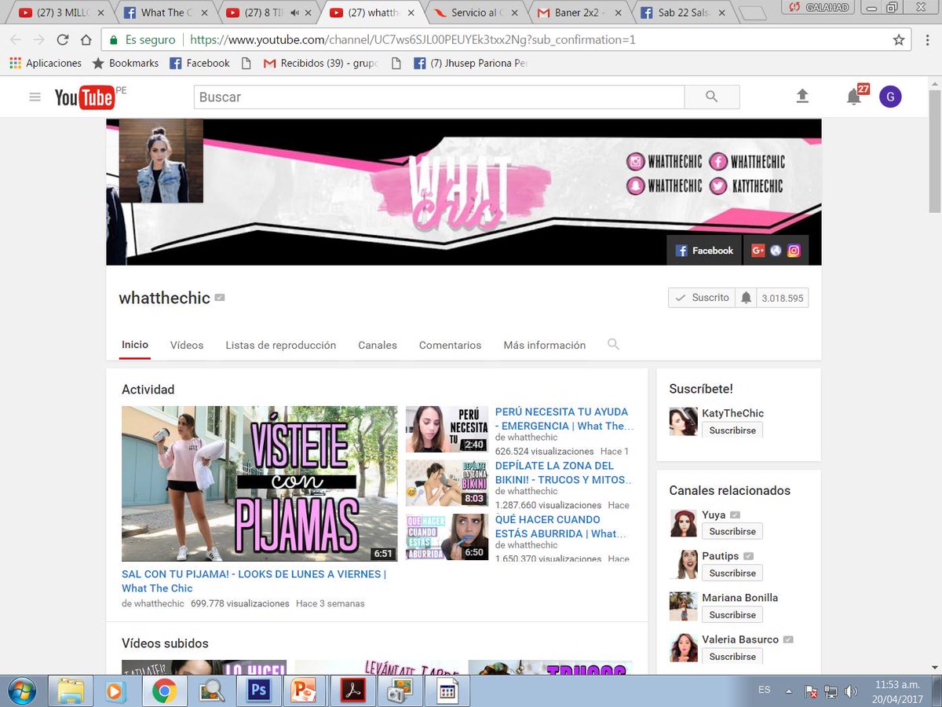Open PowerPoint from the taskbar
This screenshot has width=942, height=707.
click(x=302, y=691)
